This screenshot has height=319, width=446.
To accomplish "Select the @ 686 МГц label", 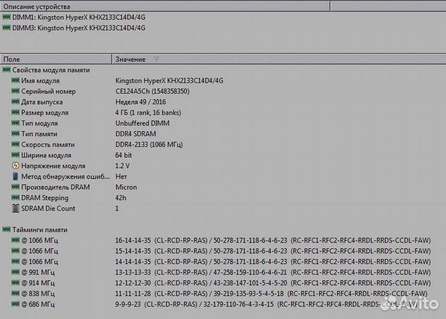I will coord(38,304).
